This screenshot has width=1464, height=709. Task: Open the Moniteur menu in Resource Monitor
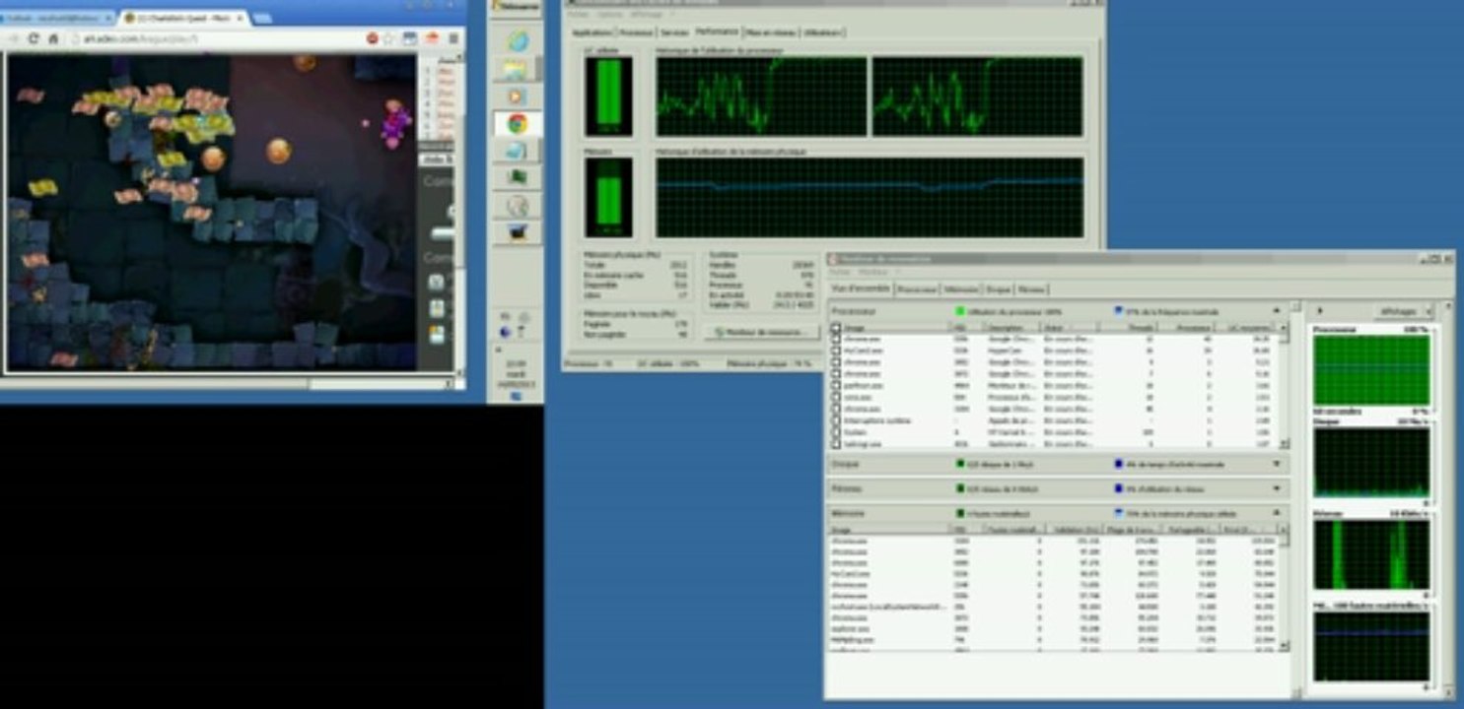873,272
